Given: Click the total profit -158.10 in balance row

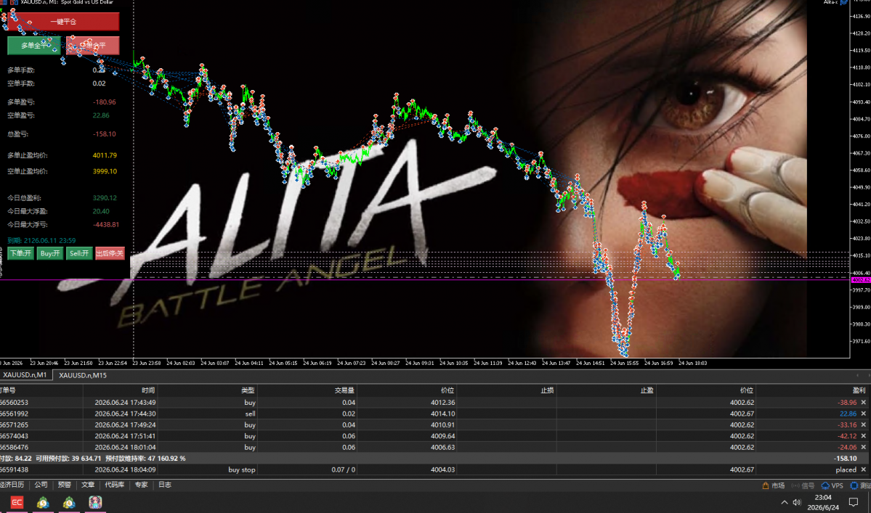Looking at the screenshot, I should pos(845,459).
